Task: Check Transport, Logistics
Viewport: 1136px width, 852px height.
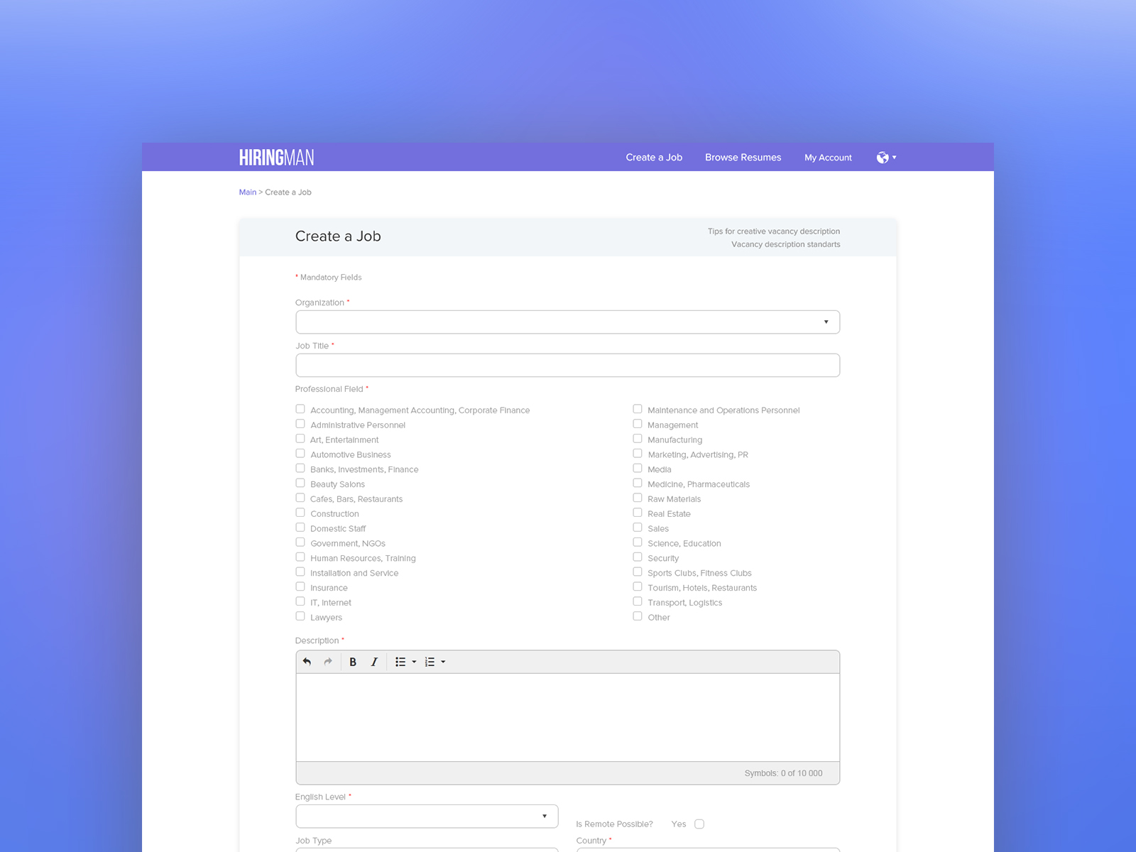Action: 638,601
